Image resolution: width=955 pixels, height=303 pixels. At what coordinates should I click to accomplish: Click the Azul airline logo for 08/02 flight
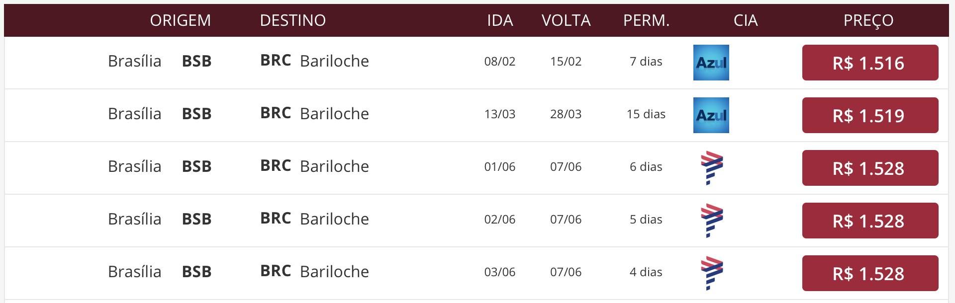click(711, 63)
